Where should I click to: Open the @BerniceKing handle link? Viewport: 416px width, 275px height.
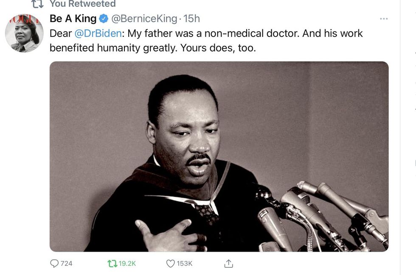point(144,19)
